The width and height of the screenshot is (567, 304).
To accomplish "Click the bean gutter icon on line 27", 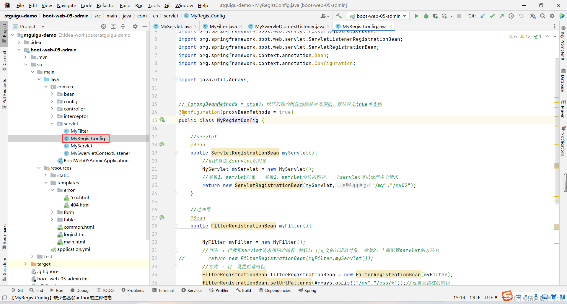I will (x=162, y=217).
